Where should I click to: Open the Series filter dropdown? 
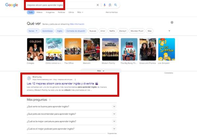point(33,31)
